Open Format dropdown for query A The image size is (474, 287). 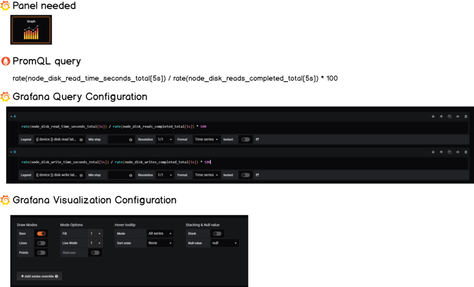(x=206, y=140)
